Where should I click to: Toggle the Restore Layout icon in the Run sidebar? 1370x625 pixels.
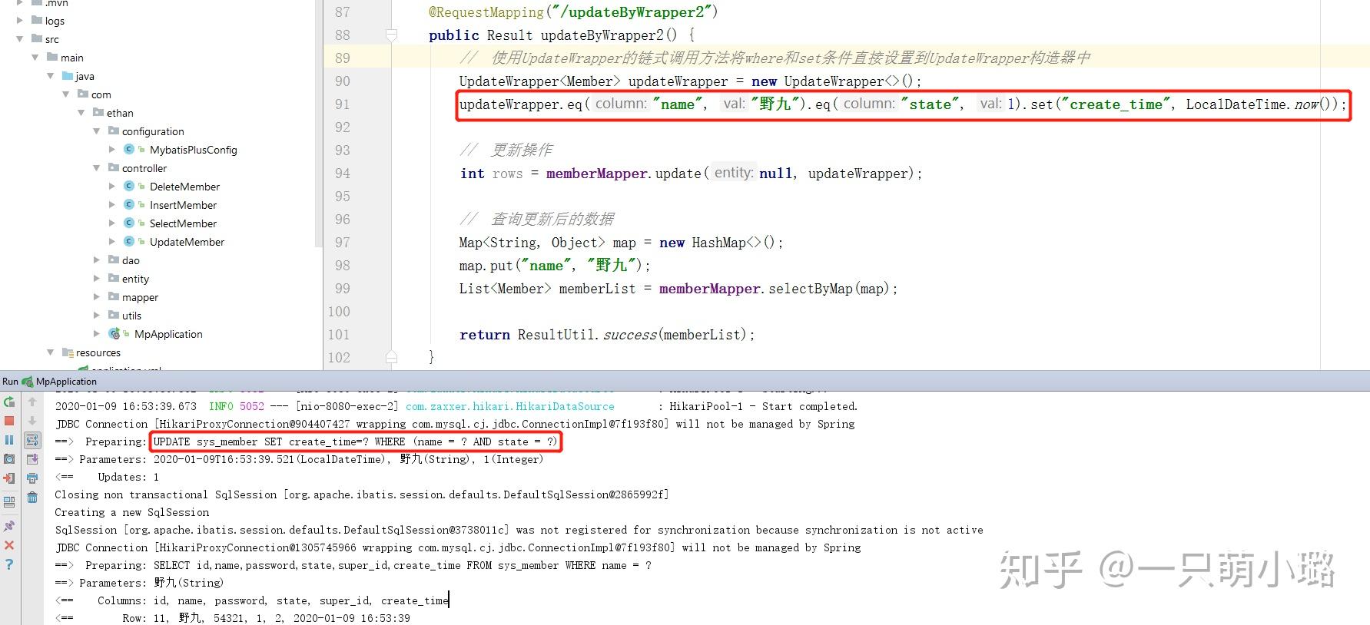pyautogui.click(x=9, y=502)
